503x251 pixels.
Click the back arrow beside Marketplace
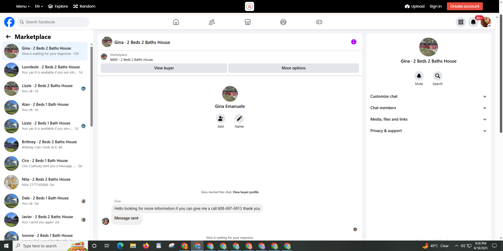coord(8,37)
